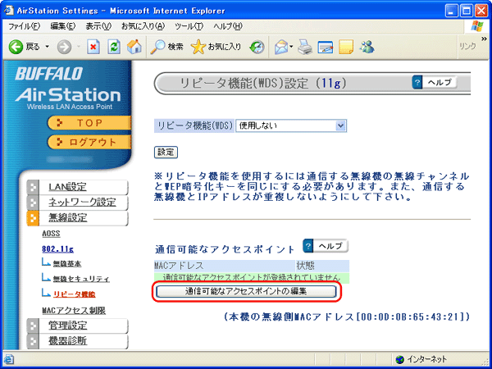The image size is (492, 369).
Task: Open the リピータ機能 submenu link
Action: pos(75,294)
